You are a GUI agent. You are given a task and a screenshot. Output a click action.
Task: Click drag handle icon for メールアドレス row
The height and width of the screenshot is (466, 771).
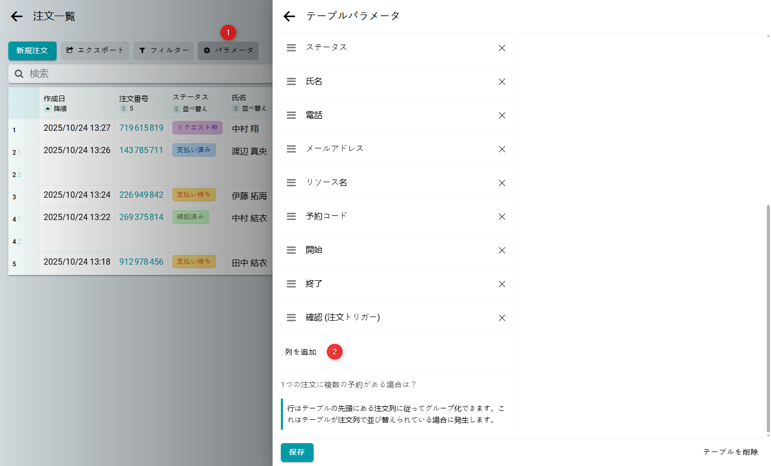pos(291,149)
